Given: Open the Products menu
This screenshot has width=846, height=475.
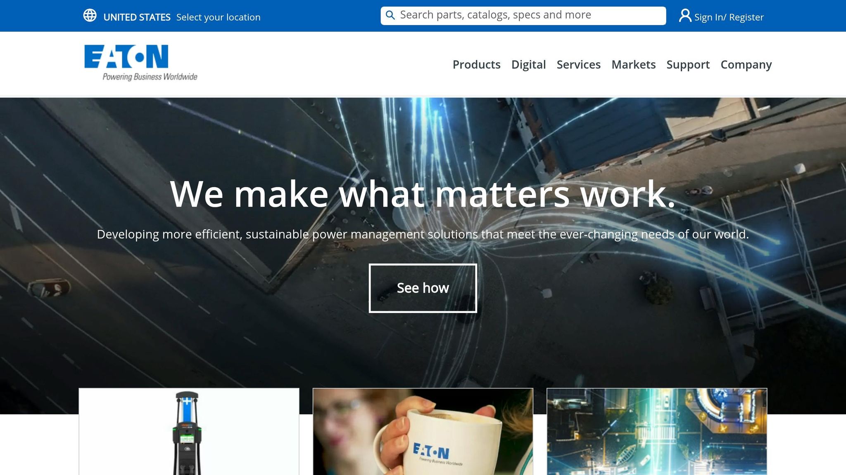Looking at the screenshot, I should tap(476, 65).
